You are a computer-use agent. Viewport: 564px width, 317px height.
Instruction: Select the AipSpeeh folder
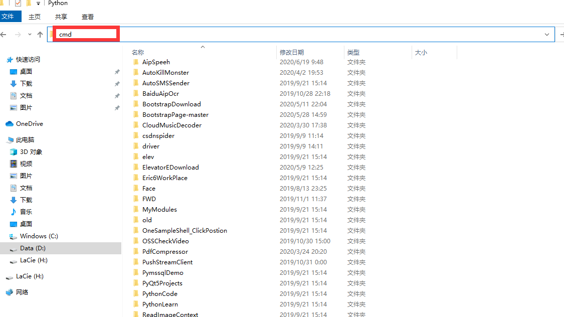pos(156,62)
